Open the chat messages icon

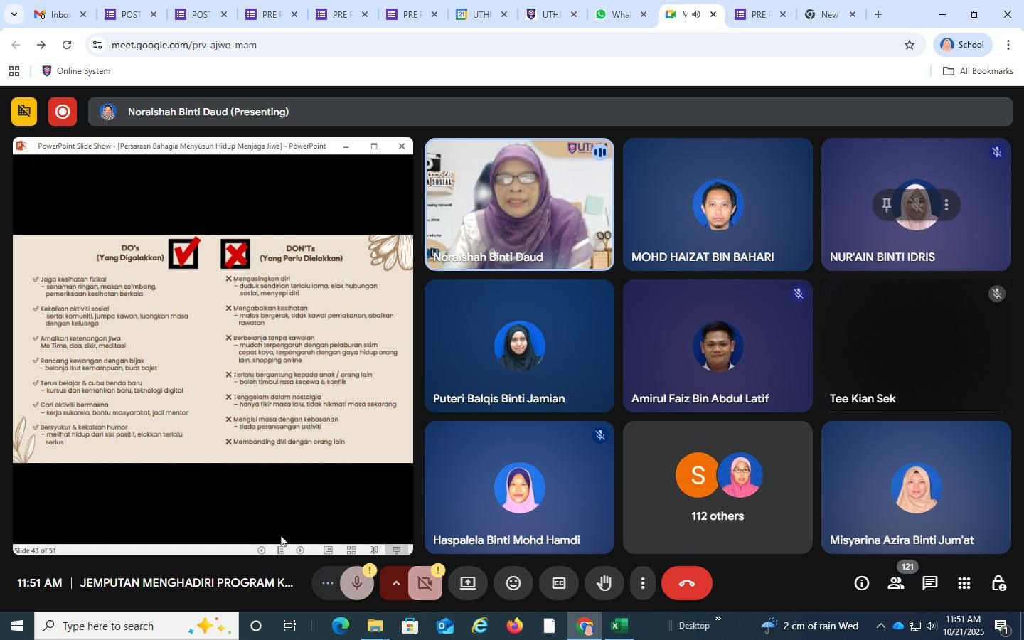(x=929, y=584)
